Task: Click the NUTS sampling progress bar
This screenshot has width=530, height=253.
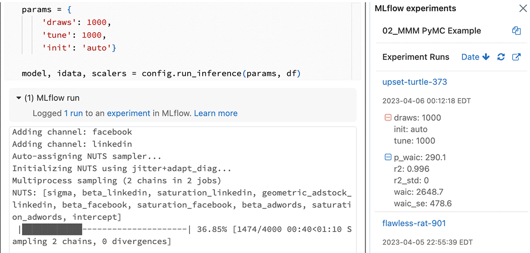Action: point(105,230)
